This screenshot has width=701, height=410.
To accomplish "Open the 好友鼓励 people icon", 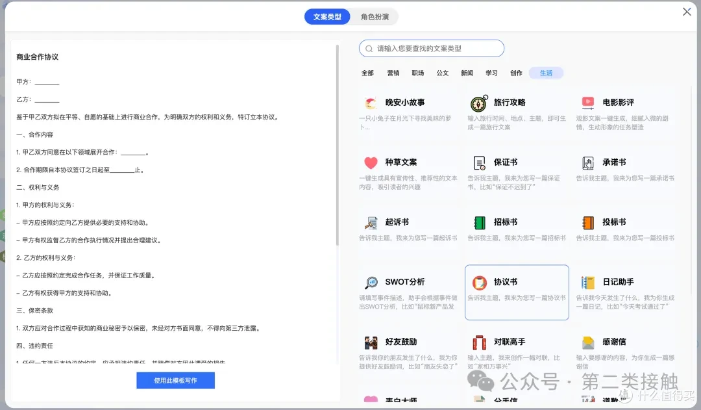I will point(371,342).
